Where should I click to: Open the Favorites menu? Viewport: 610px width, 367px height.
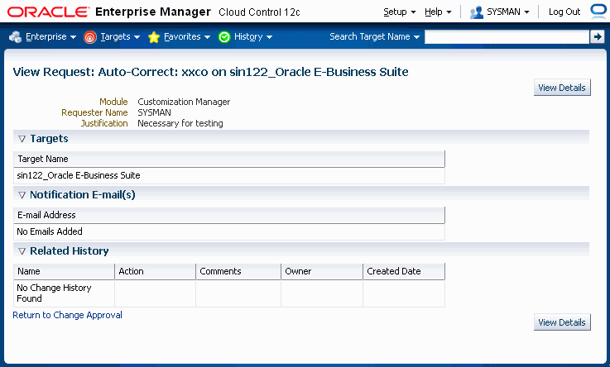(187, 36)
